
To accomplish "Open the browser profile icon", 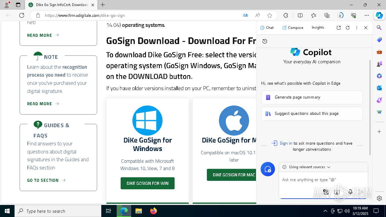I will [x=7, y=5].
